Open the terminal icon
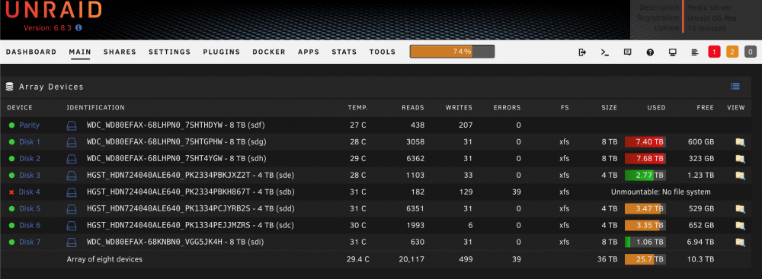 point(604,52)
